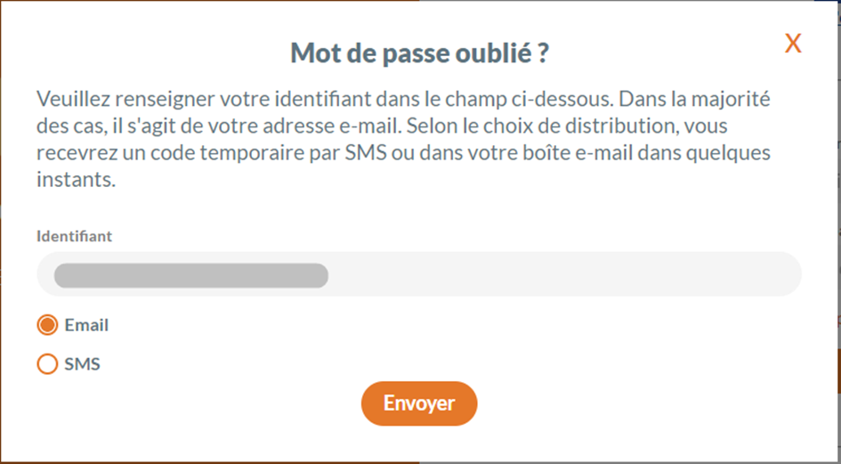Click the 'Email' option label text
The width and height of the screenshot is (841, 464).
pyautogui.click(x=86, y=325)
